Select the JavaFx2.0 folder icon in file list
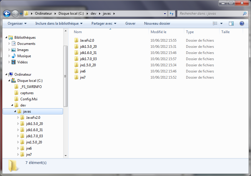Screen dimensions: 251x176 coord(76,40)
